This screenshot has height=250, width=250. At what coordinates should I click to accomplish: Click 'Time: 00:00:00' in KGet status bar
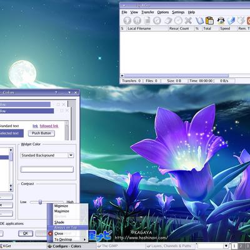click(201, 81)
